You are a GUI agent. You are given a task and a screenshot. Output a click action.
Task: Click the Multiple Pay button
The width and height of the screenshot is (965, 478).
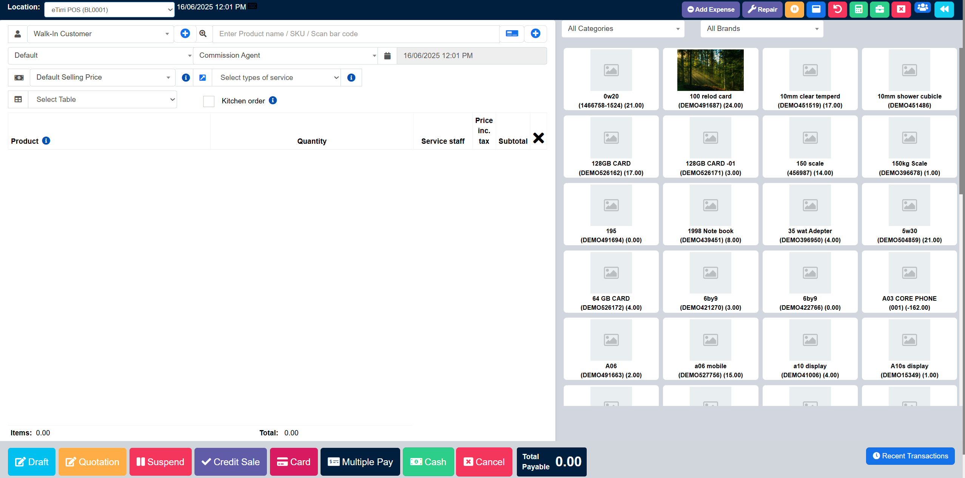point(360,462)
